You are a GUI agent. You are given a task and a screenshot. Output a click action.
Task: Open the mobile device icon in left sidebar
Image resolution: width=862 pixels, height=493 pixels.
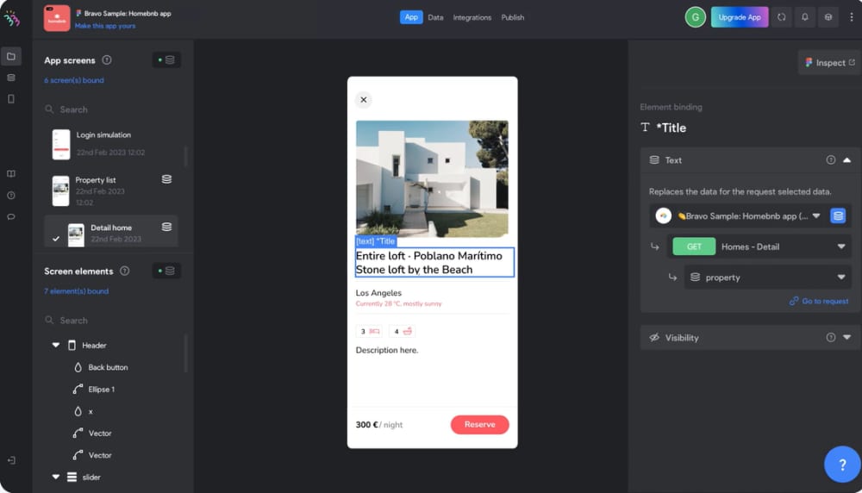(11, 99)
